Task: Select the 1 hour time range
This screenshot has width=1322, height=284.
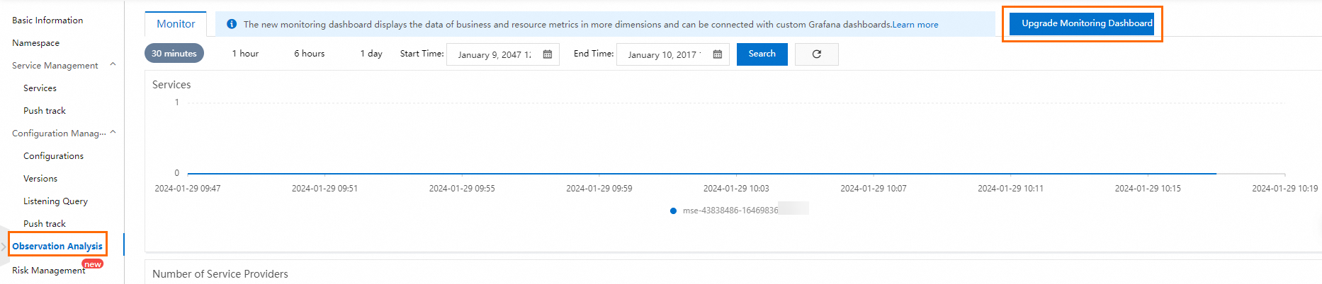Action: point(245,54)
